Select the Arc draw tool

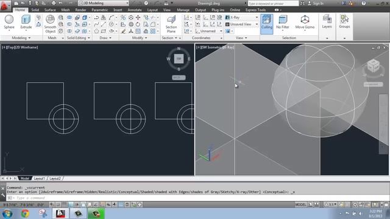(111, 18)
